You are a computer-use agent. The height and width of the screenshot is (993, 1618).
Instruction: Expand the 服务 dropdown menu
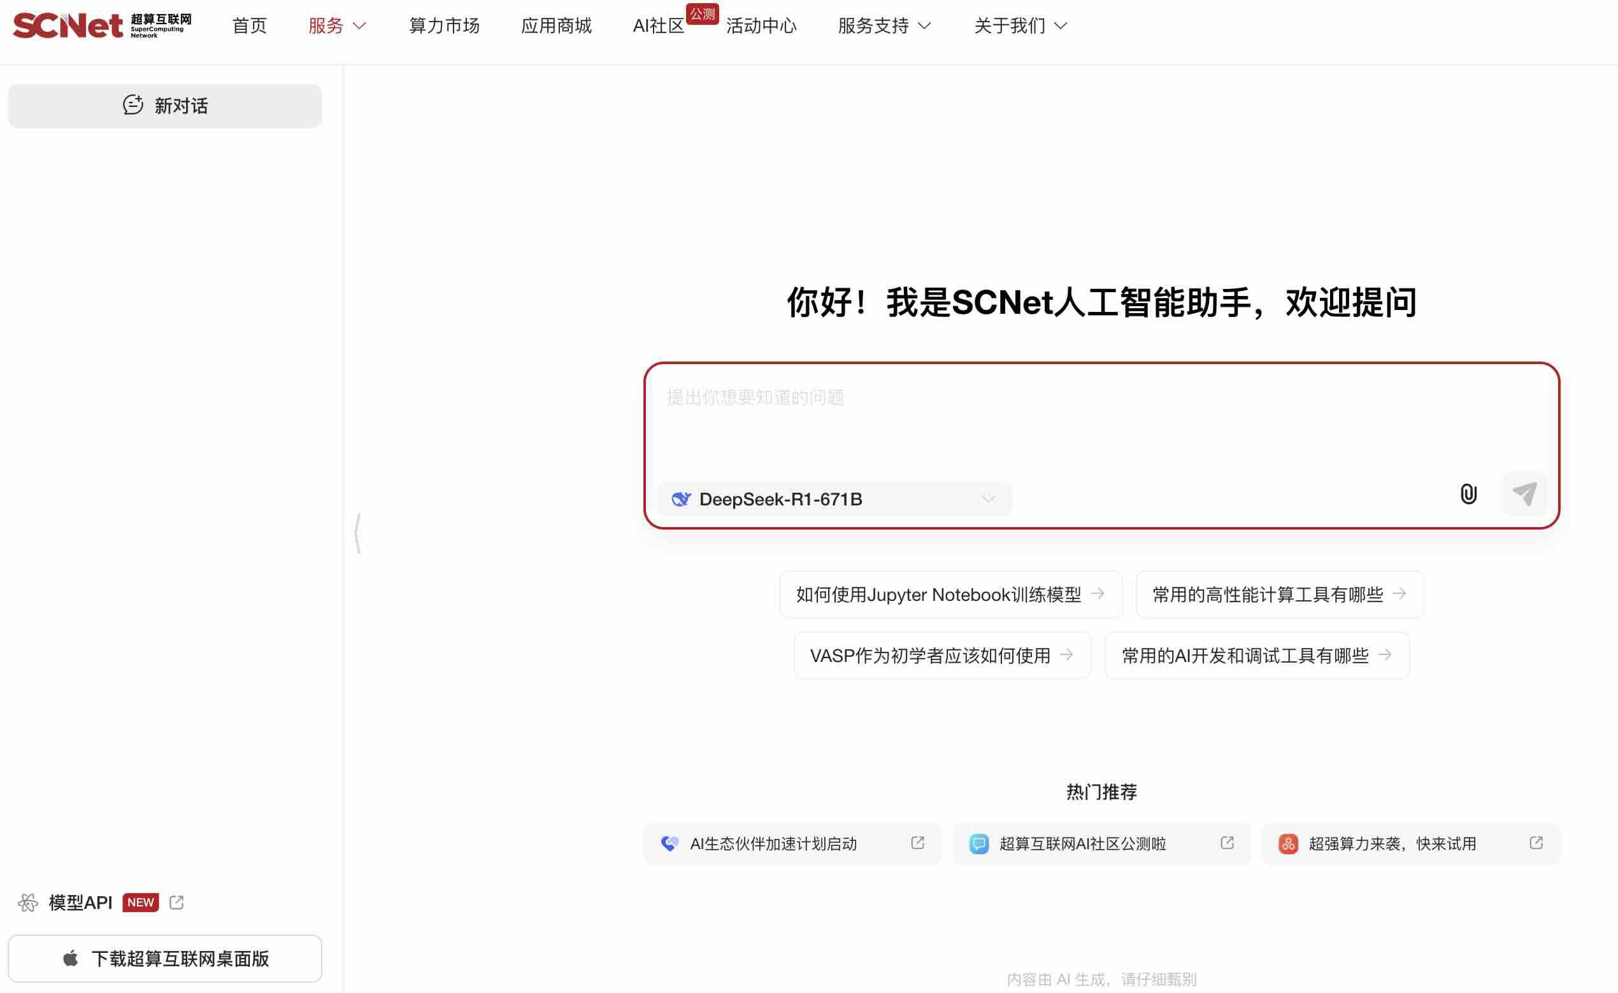(337, 25)
